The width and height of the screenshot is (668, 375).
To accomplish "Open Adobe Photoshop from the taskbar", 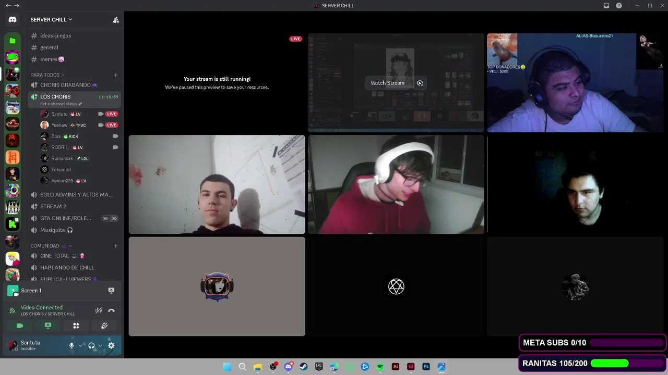I will pos(426,367).
